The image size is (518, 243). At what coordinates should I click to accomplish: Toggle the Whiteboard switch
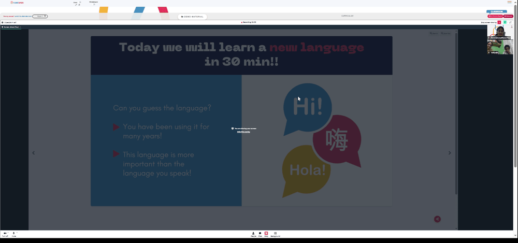click(94, 4)
